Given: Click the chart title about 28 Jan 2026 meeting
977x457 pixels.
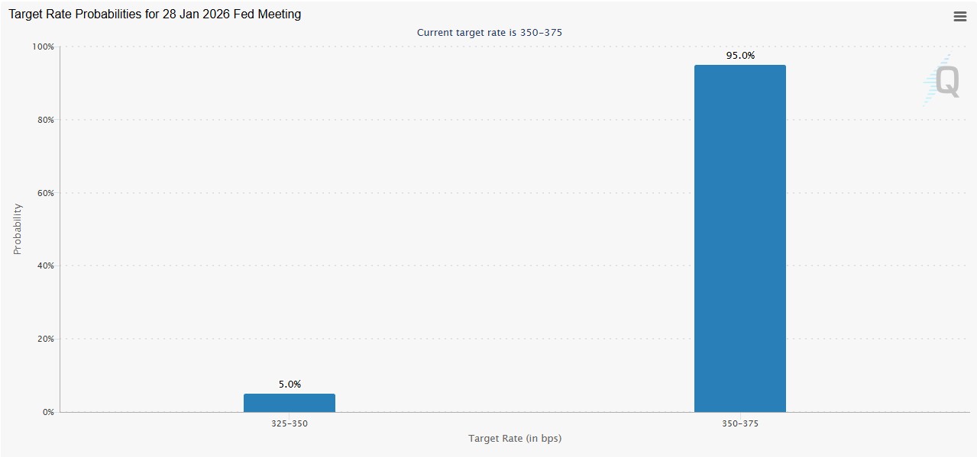Looking at the screenshot, I should point(154,14).
